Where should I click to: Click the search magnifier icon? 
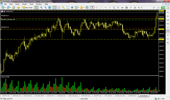[154, 8]
